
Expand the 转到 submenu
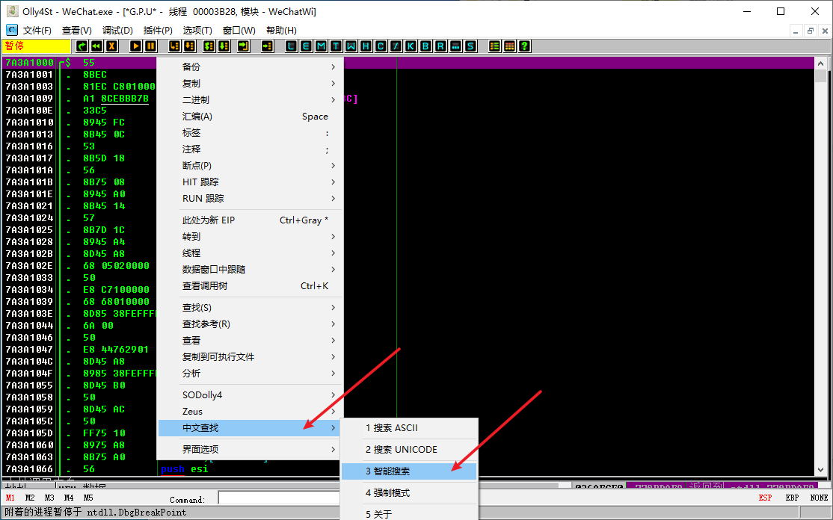[x=249, y=237]
